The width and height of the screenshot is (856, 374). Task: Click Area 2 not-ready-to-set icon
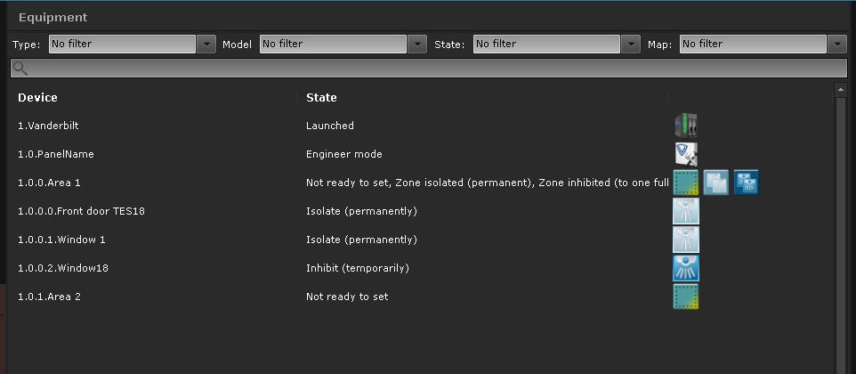[685, 297]
